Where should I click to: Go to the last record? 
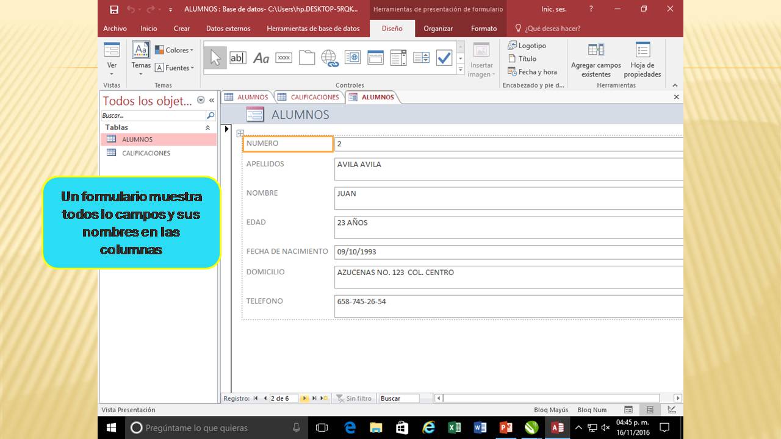click(x=315, y=398)
